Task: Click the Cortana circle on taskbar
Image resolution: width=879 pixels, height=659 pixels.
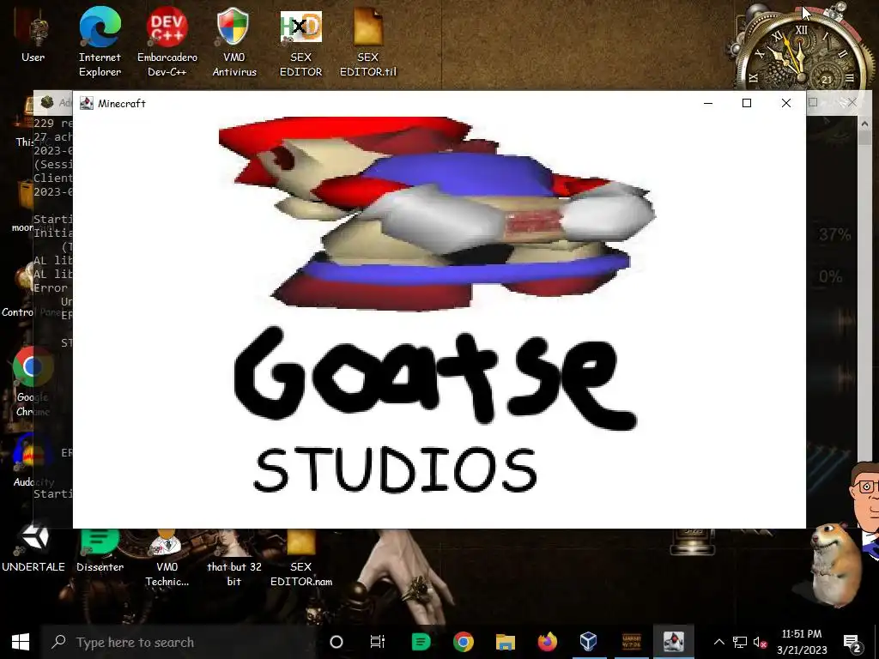Action: tap(336, 642)
